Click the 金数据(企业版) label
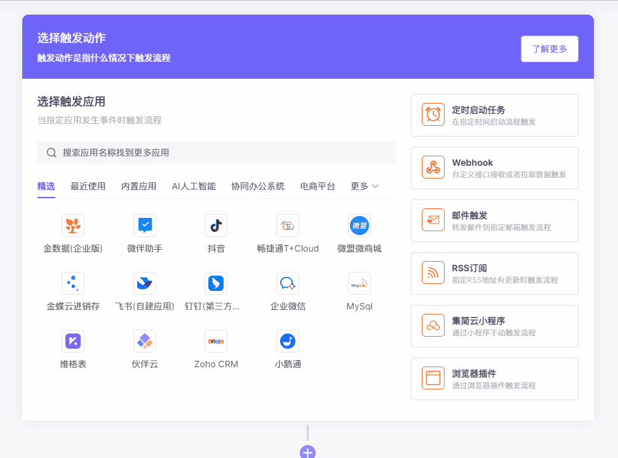 click(x=73, y=249)
